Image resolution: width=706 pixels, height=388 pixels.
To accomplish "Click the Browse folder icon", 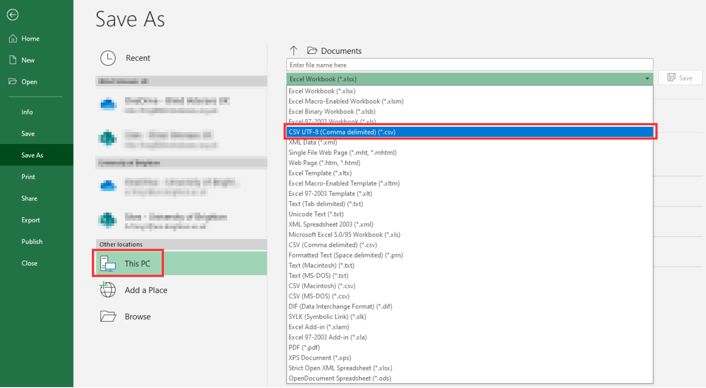I will 108,316.
